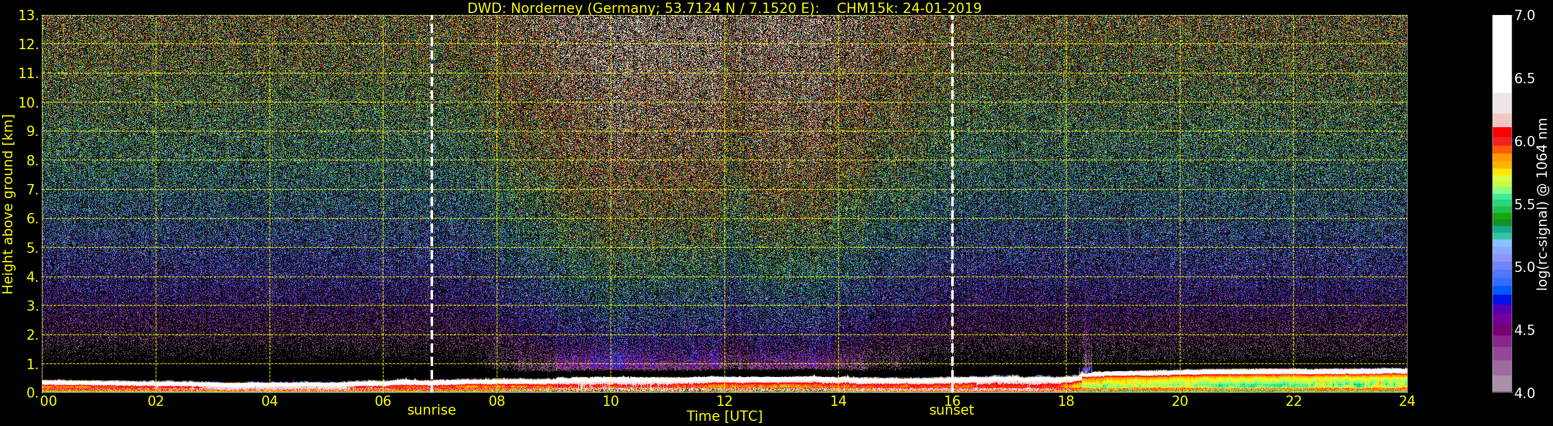Click the '6.0' colorbar scale value

[x=1525, y=141]
